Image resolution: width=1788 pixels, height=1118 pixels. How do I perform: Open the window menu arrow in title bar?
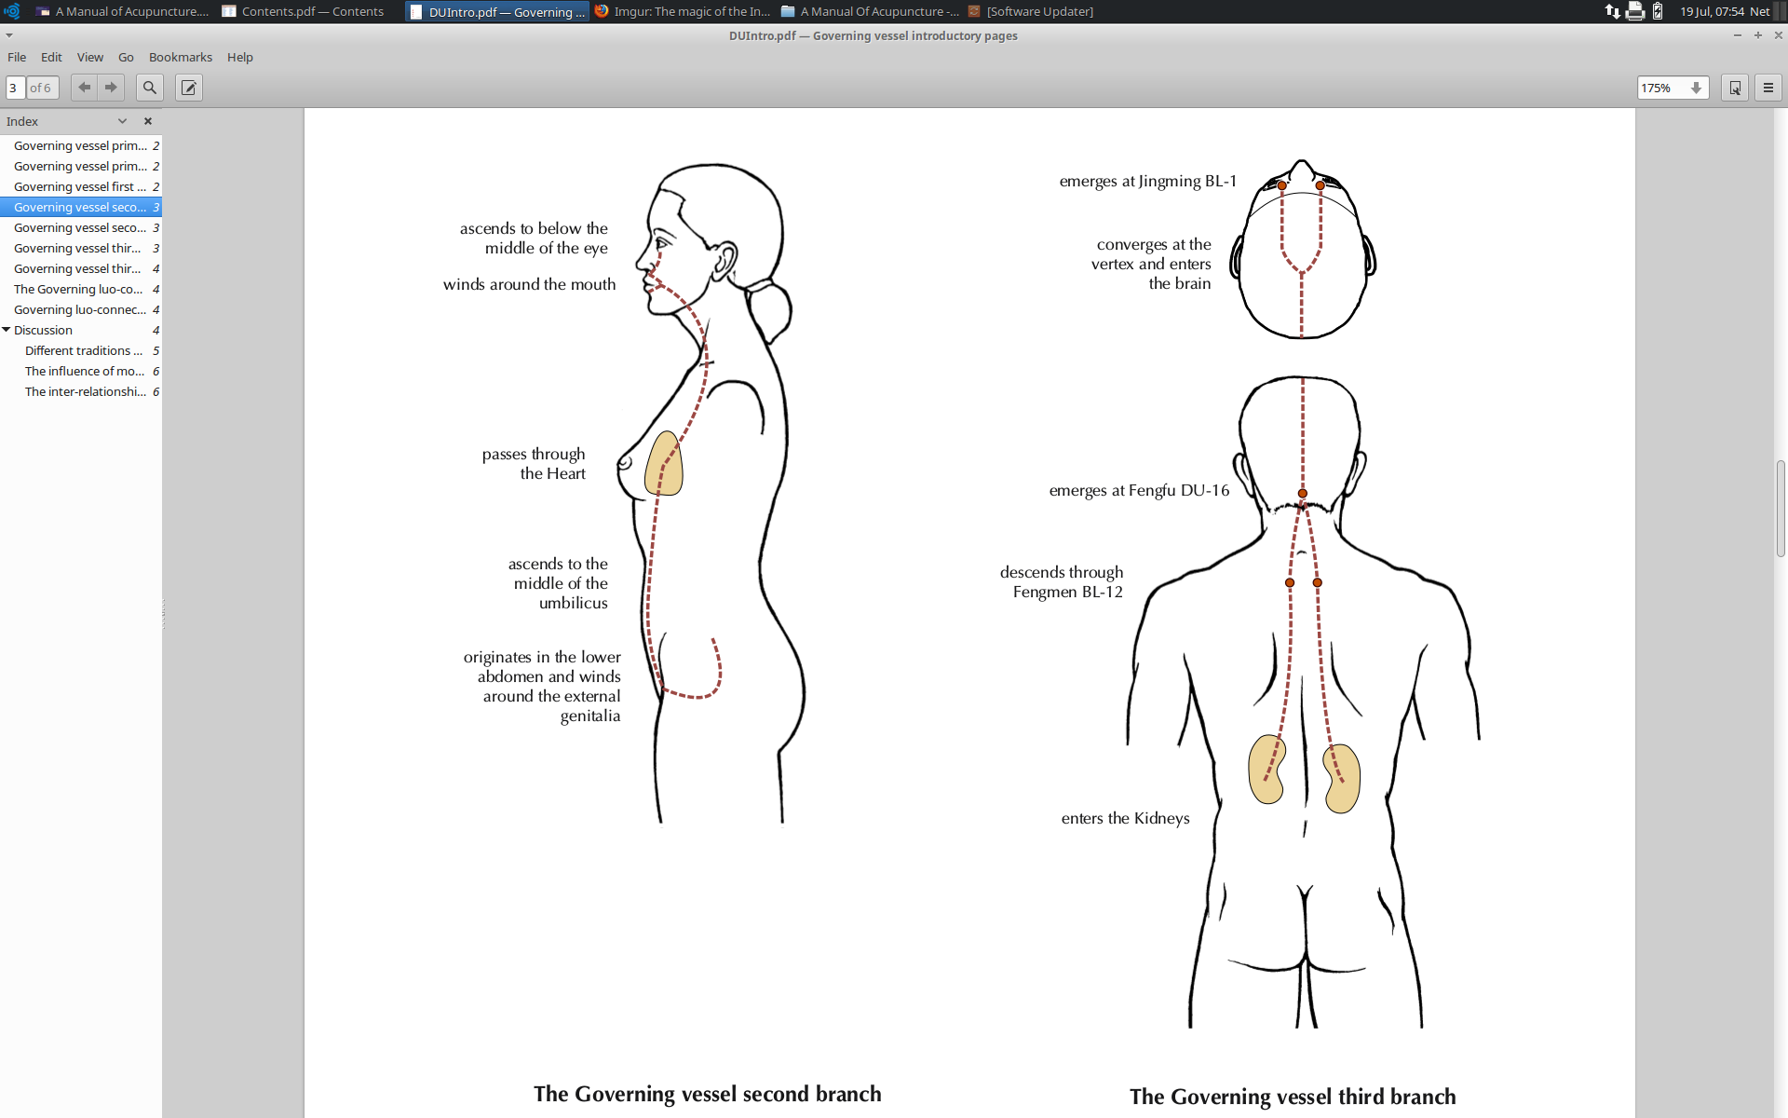pyautogui.click(x=9, y=35)
